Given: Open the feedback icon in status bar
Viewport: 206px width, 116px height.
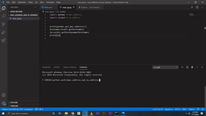Looking at the screenshot, I should coord(198,109).
